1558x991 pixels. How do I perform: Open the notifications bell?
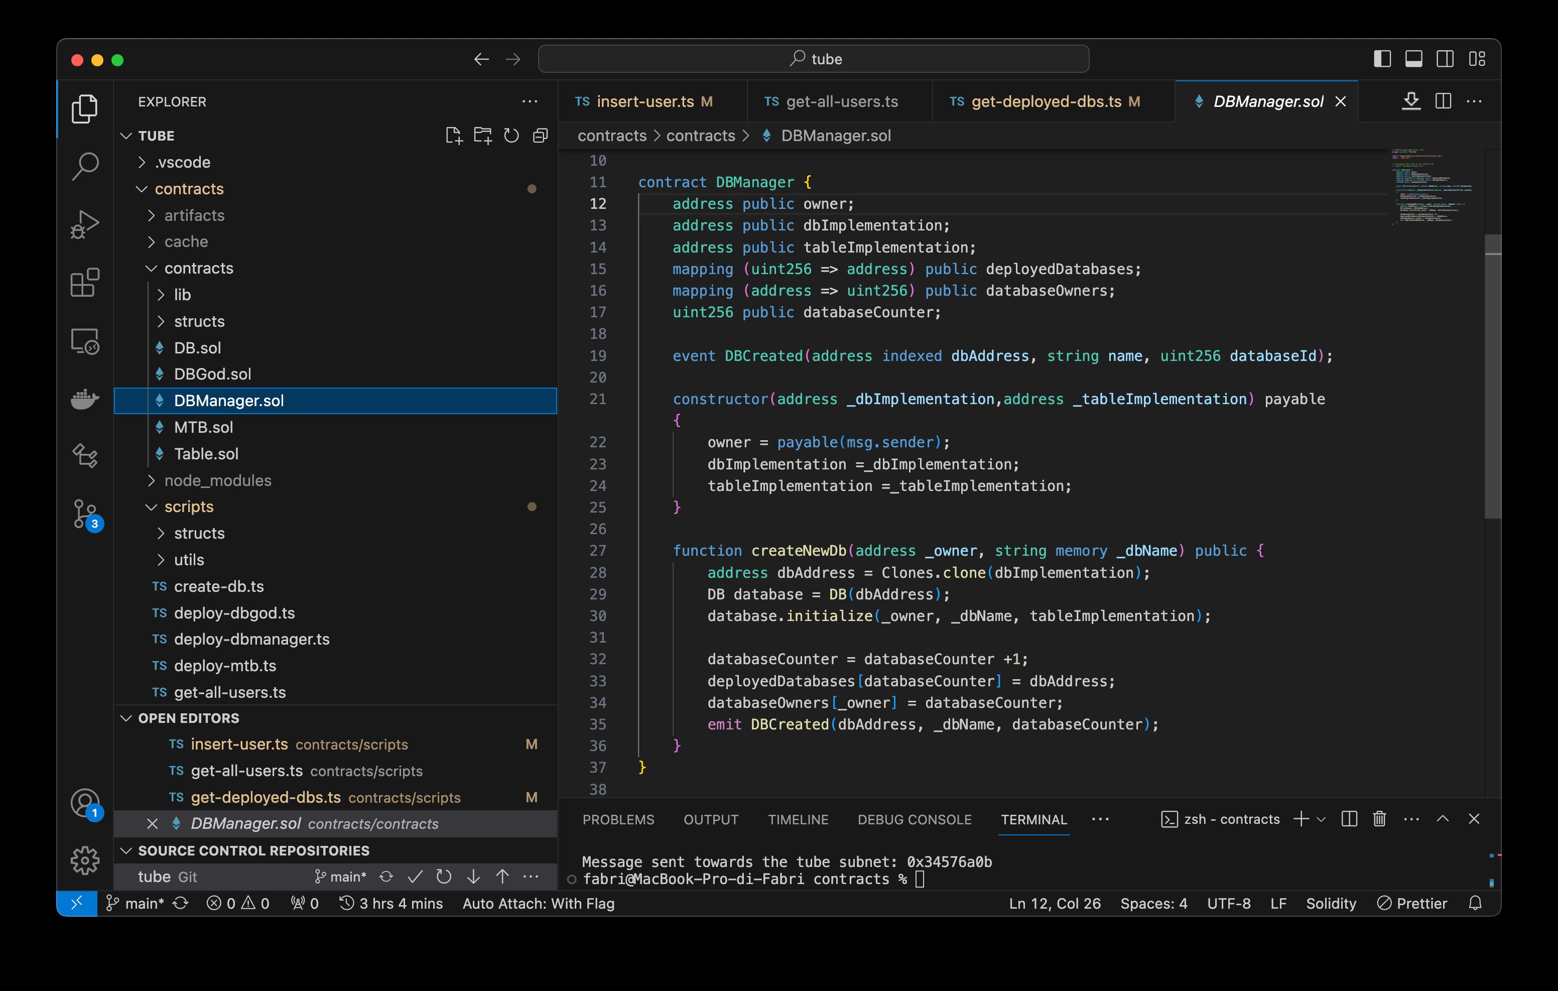point(1475,904)
